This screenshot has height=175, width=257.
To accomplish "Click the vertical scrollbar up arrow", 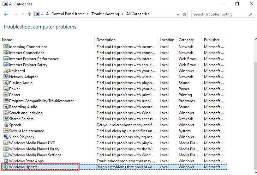I will click(x=255, y=39).
